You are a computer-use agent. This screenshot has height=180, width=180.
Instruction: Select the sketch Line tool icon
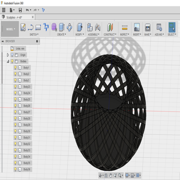(x=30, y=27)
